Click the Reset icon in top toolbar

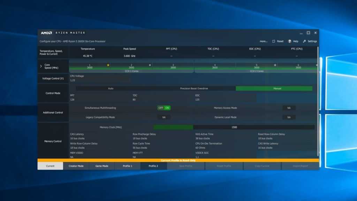point(274,41)
